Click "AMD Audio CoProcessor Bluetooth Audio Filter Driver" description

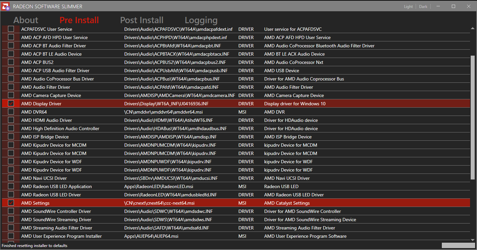point(320,46)
